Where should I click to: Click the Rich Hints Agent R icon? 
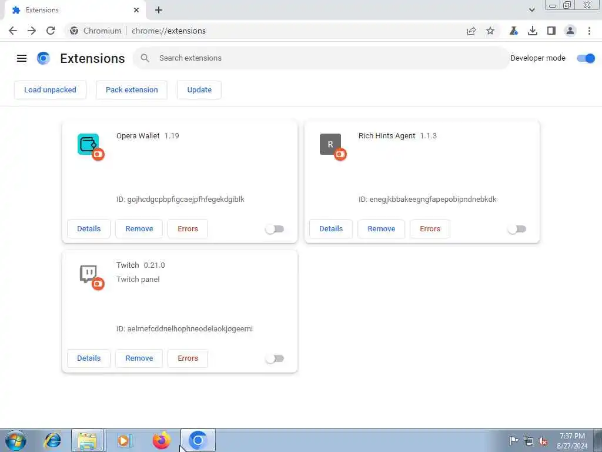point(330,144)
